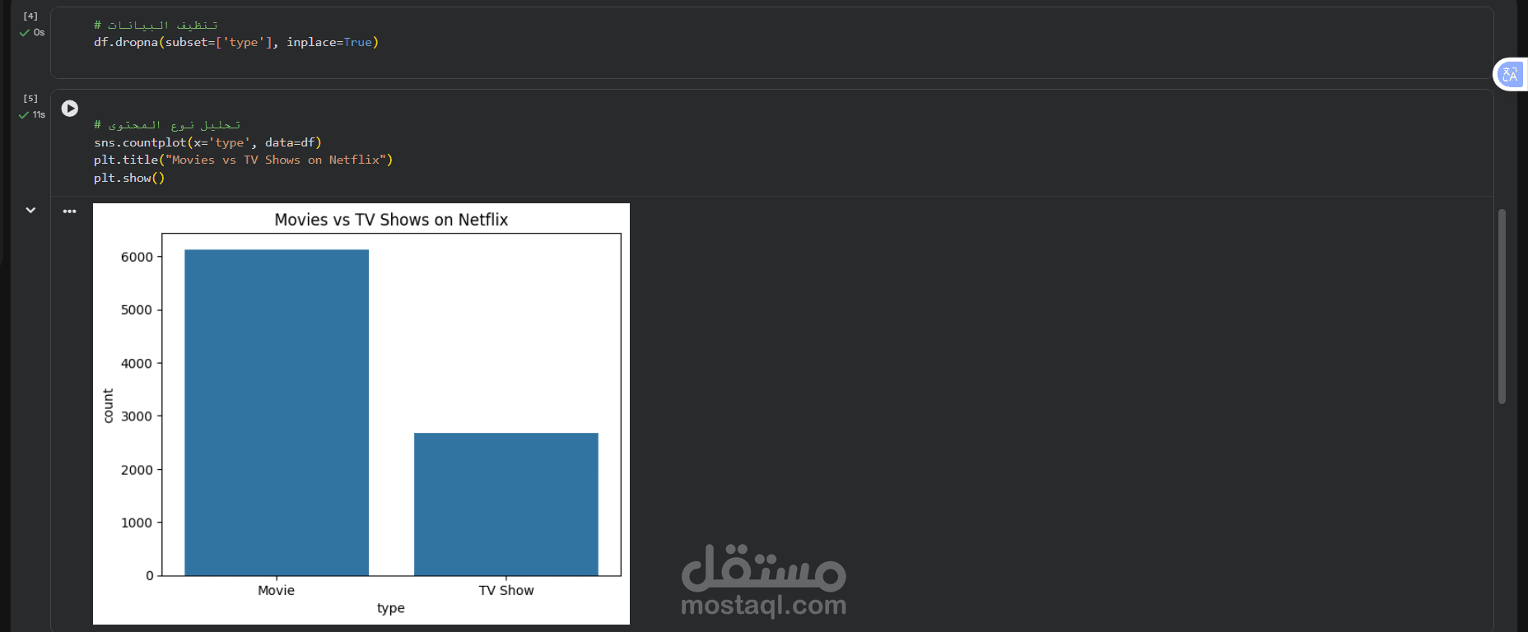Viewport: 1528px width, 632px height.
Task: Click the green check mark beside cell 5
Action: tap(24, 115)
